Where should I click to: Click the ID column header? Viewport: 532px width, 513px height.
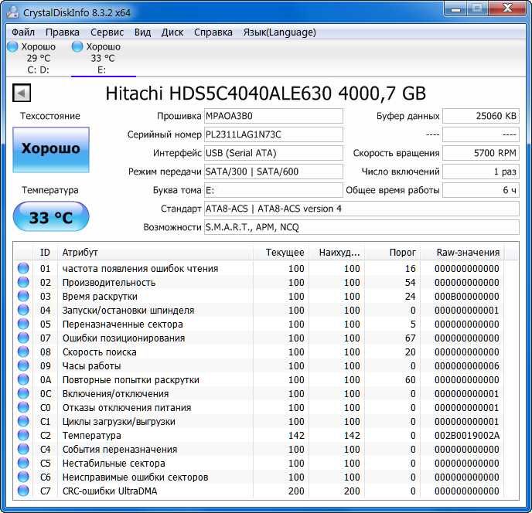45,253
